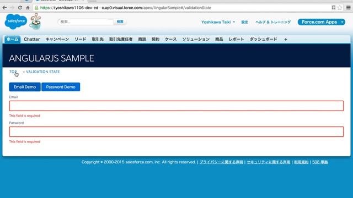This screenshot has height=198, width=353.
Task: Click the ANGULARJS SAMPLE heading
Action: point(51,58)
